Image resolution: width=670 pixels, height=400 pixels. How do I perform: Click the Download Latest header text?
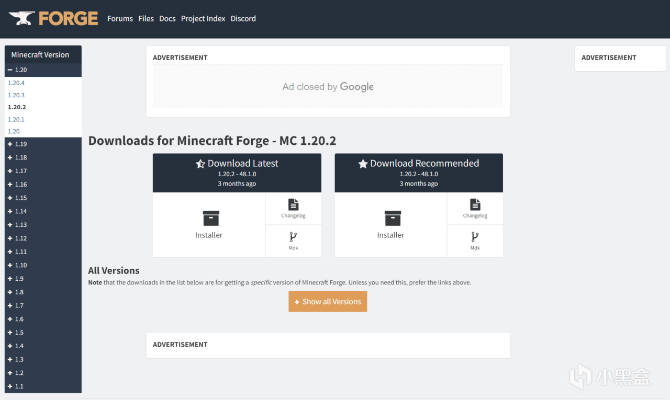(243, 163)
